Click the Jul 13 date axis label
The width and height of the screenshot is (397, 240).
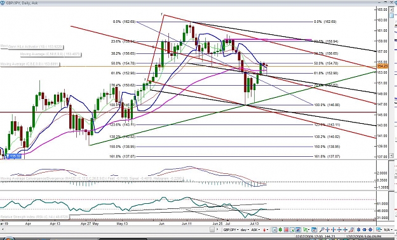coord(254,223)
